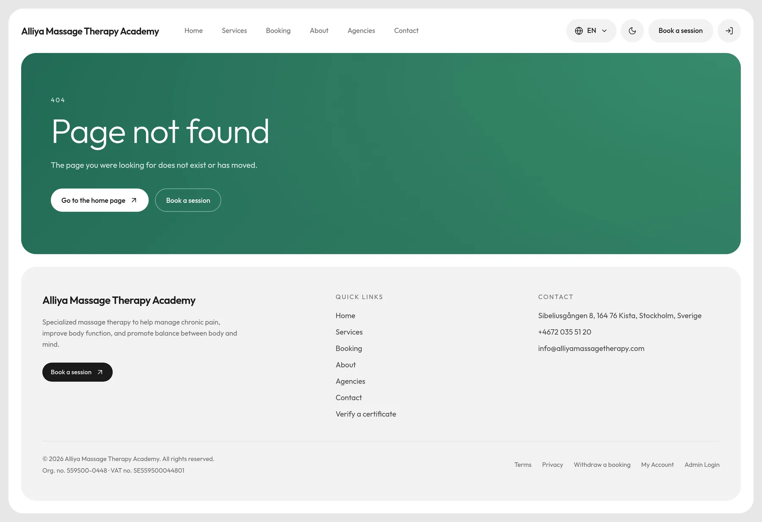Click Go to the home page button
Screen dimensions: 762x522
pos(99,200)
